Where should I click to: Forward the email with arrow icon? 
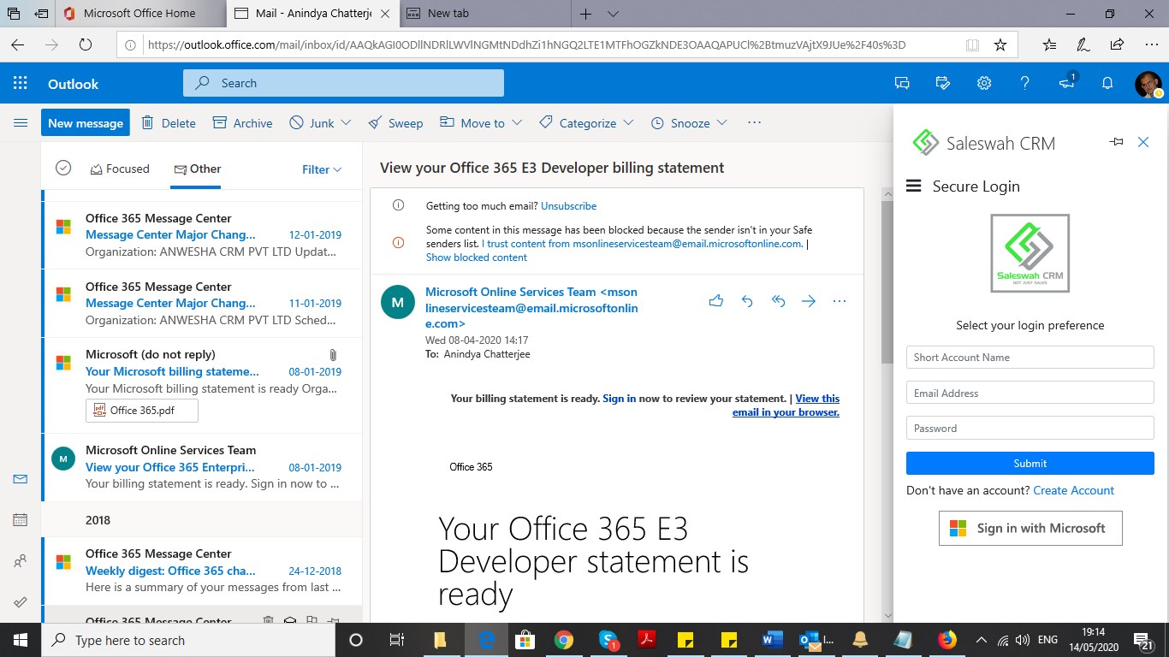[809, 301]
